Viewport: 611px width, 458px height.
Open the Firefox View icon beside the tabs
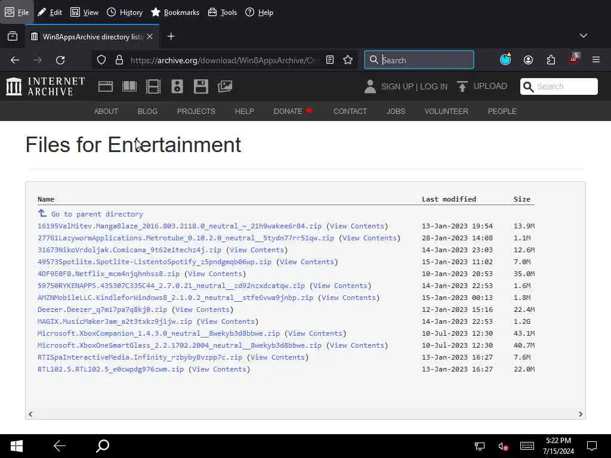(x=13, y=36)
